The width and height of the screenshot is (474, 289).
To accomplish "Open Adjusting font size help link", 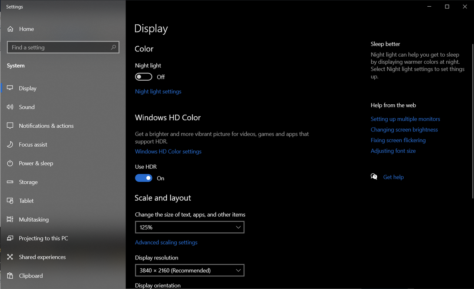I will (x=393, y=151).
